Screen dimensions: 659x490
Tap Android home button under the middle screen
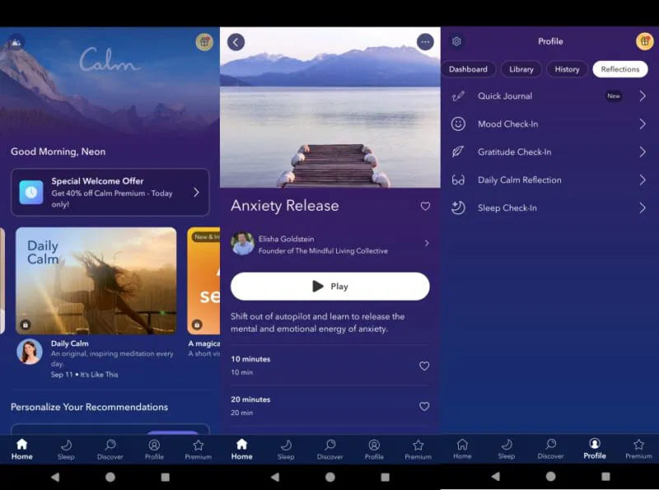tap(330, 477)
